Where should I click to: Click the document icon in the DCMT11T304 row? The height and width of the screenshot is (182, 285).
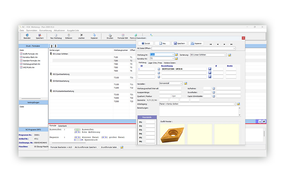click(x=159, y=69)
